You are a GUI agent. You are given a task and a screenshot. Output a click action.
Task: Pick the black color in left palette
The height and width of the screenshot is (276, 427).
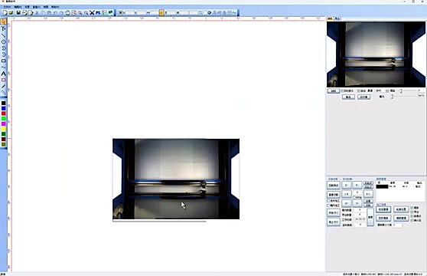[x=4, y=103]
